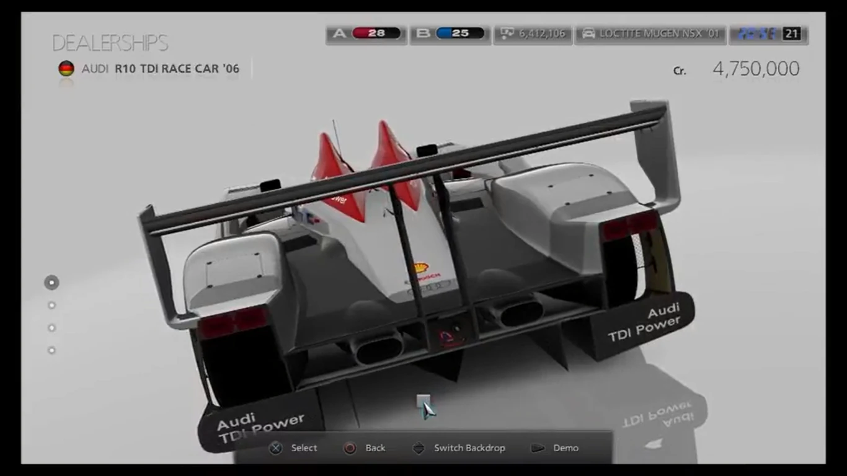Click the circle button icon beside Back
Screen dimensions: 847x476
pos(350,448)
